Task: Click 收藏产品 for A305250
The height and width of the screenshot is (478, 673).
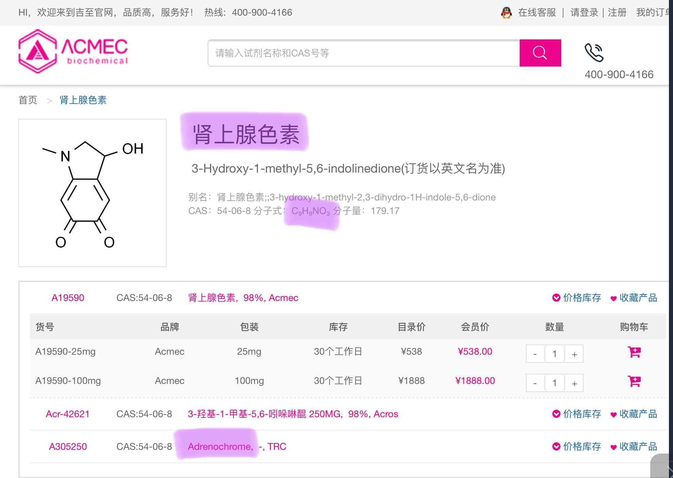Action: tap(638, 447)
